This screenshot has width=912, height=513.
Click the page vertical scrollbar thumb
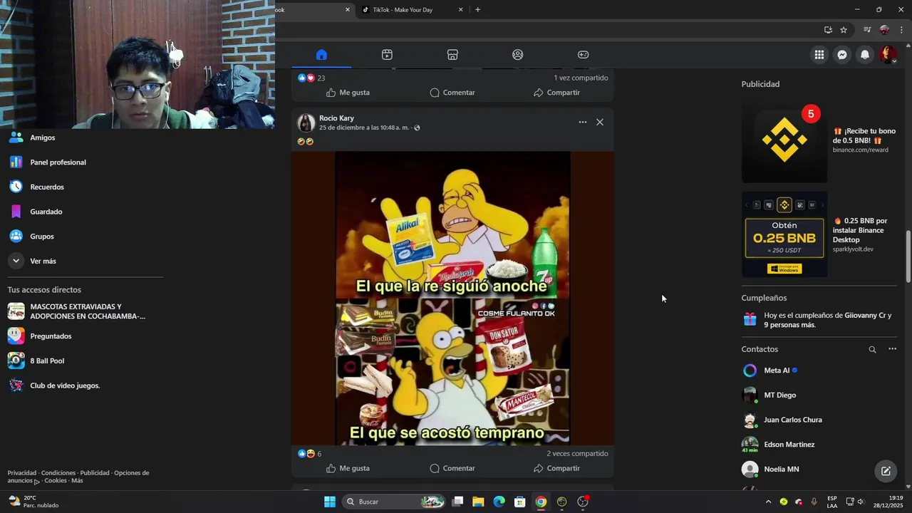pos(908,256)
